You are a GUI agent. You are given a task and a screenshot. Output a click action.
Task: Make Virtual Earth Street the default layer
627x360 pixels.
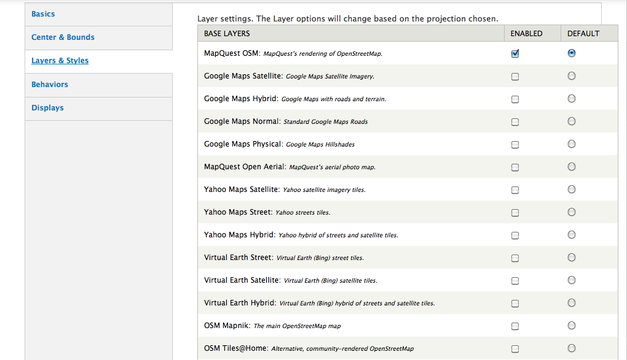coord(572,258)
